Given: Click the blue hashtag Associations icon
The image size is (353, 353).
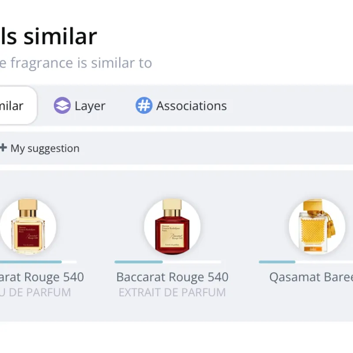Looking at the screenshot, I should click(143, 106).
